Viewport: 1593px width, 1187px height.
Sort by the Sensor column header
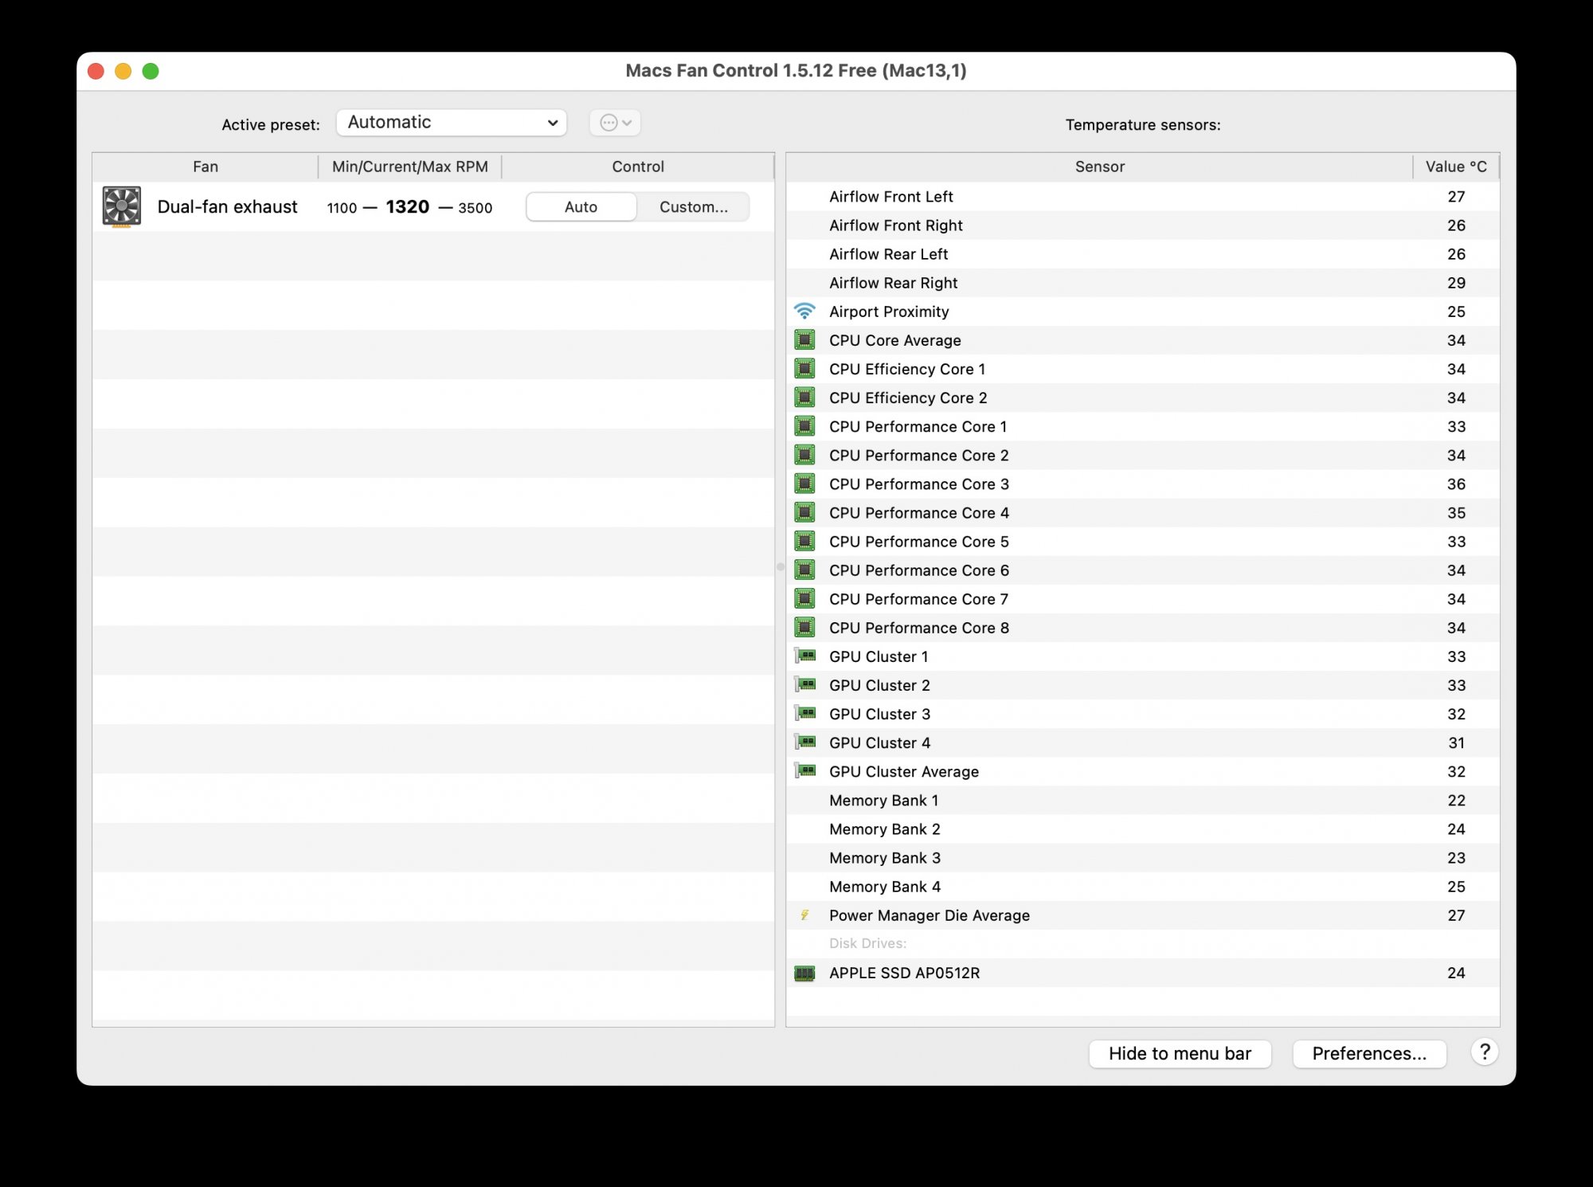[1099, 166]
